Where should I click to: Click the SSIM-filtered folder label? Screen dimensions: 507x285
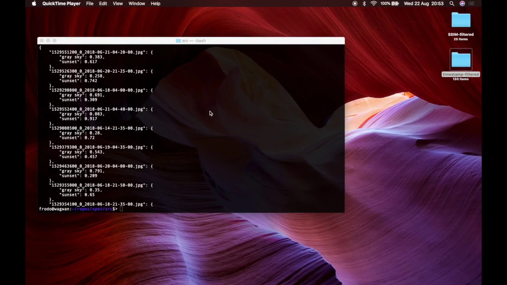tap(461, 34)
